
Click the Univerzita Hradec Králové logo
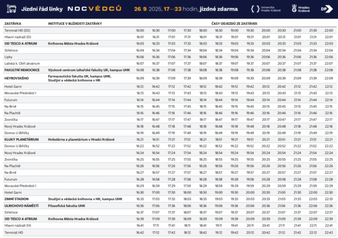click(x=266, y=9)
